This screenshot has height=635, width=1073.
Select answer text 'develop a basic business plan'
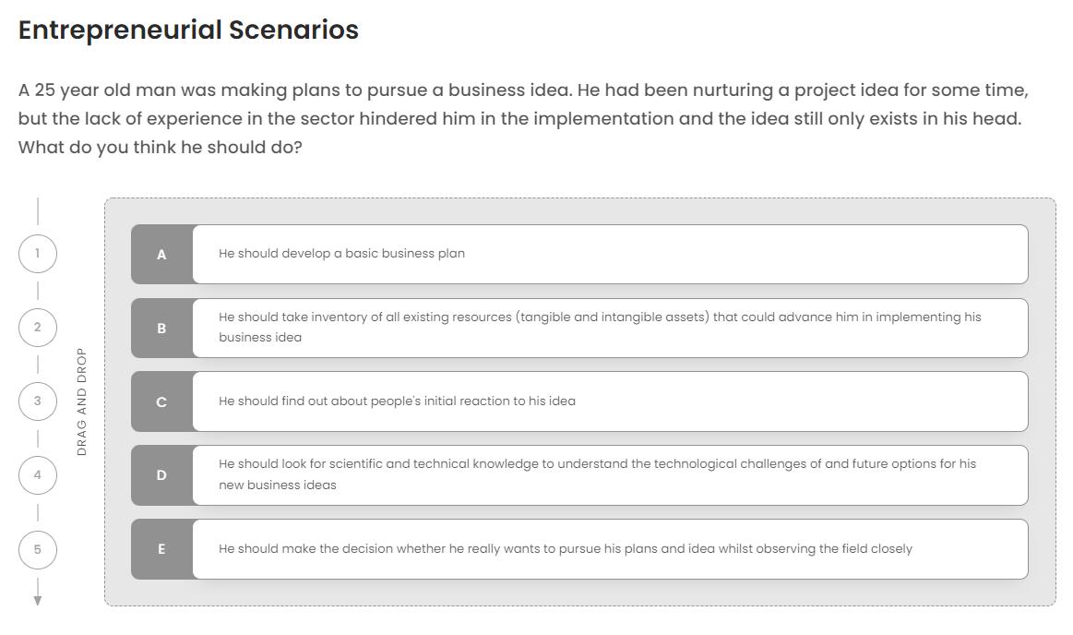tap(341, 254)
